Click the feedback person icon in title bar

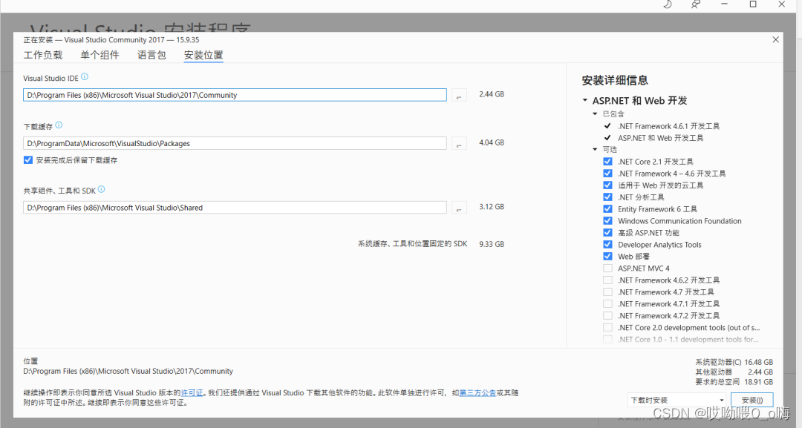(696, 4)
